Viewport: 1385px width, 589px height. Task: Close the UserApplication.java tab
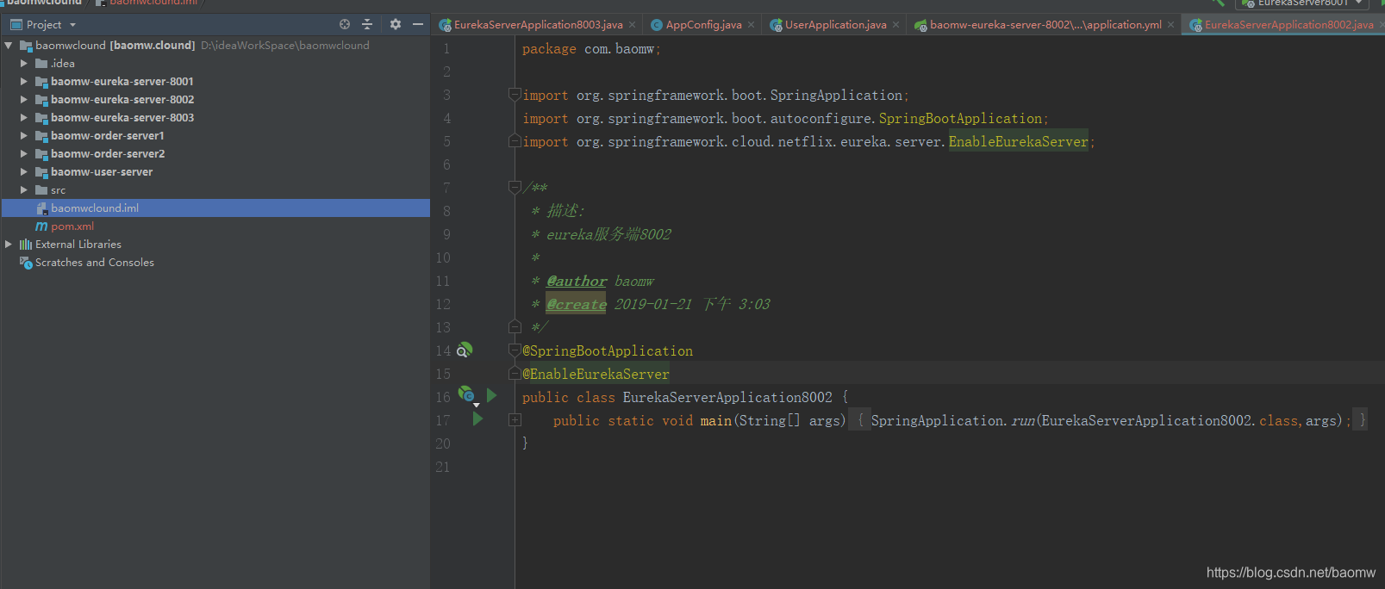(x=896, y=25)
